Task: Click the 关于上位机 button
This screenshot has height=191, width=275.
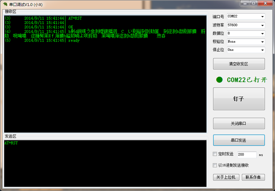Action: coord(226,177)
